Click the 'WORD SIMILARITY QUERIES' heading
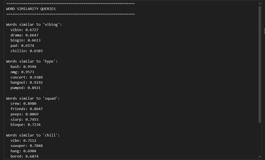Image resolution: width=265 pixels, height=160 pixels. pos(31,9)
